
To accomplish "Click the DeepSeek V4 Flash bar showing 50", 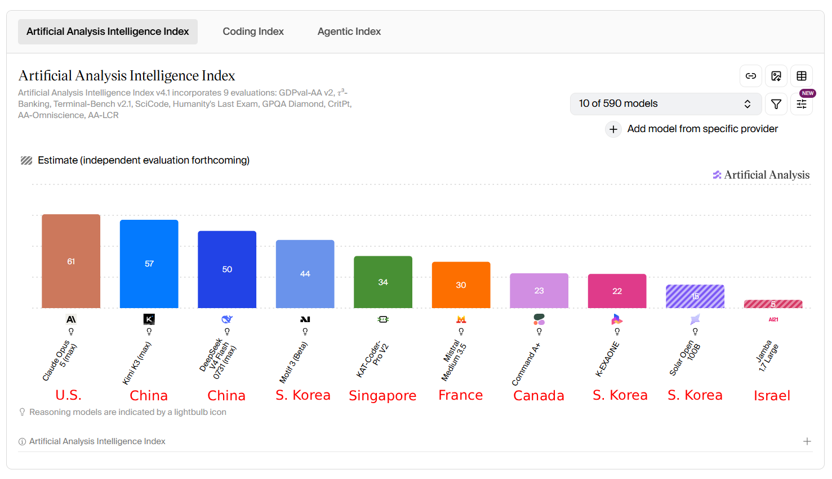I will (x=227, y=270).
